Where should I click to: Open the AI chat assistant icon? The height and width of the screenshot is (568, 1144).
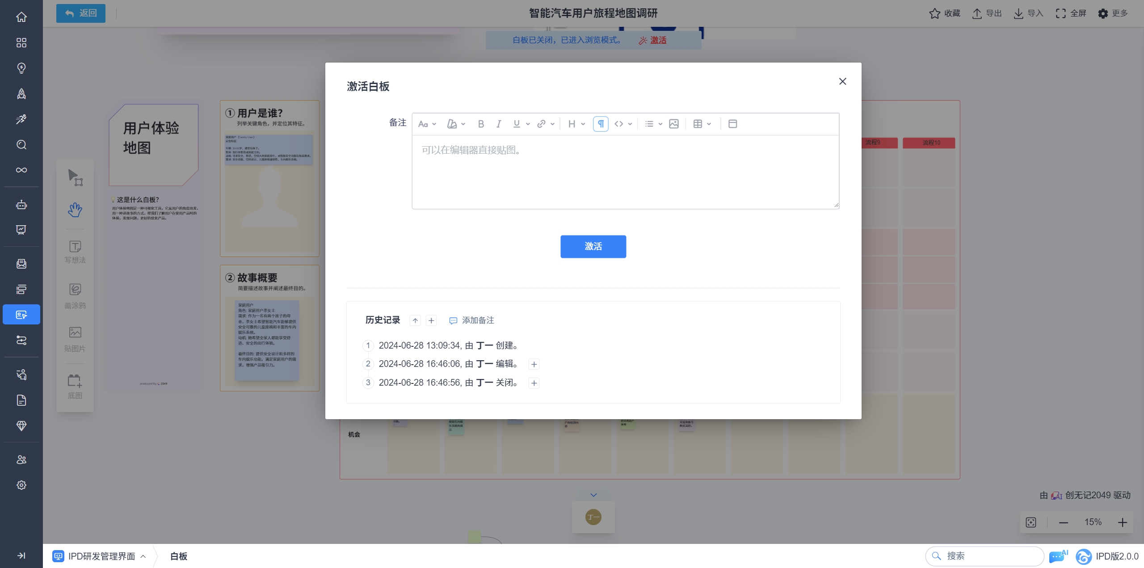point(1057,556)
